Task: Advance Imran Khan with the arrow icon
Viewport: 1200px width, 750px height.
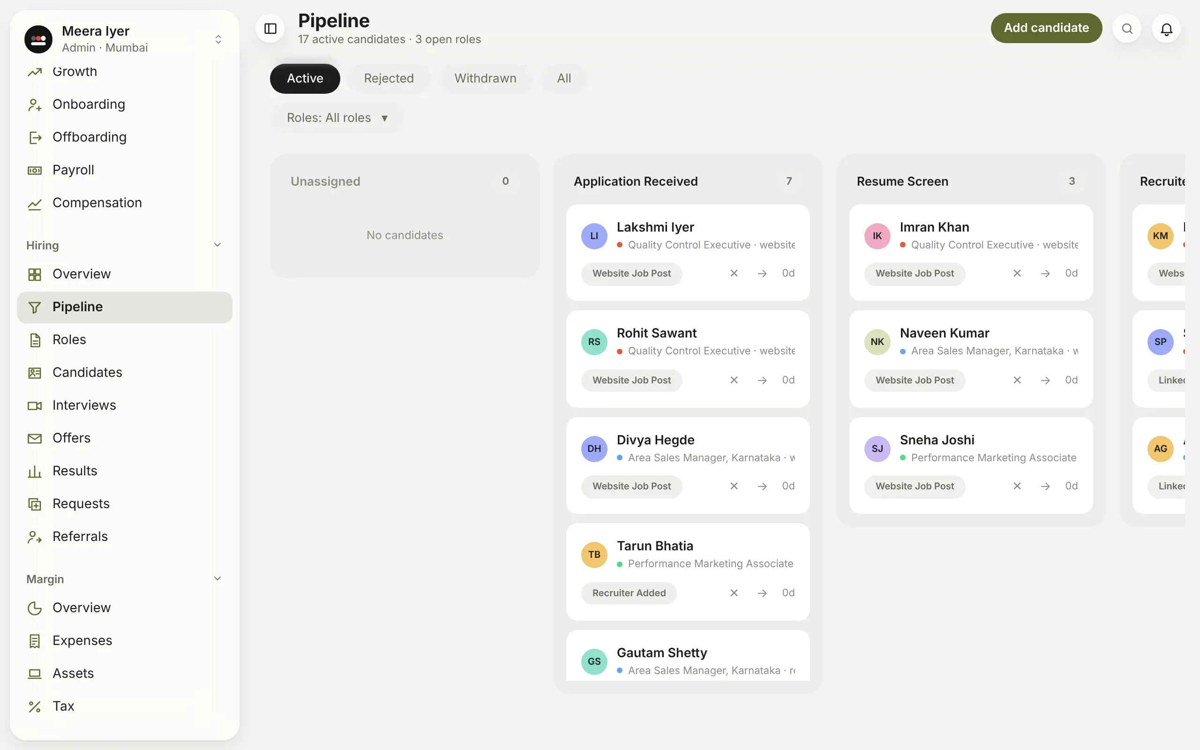Action: click(1045, 273)
